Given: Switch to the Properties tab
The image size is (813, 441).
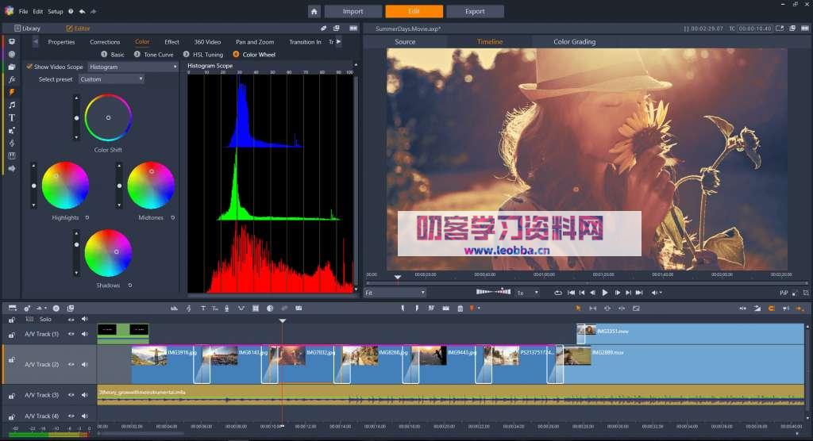Looking at the screenshot, I should point(61,42).
